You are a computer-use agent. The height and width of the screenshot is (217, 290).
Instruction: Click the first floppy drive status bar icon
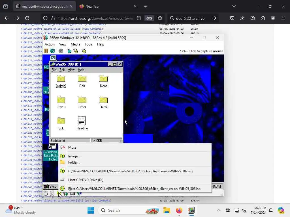click(46, 193)
